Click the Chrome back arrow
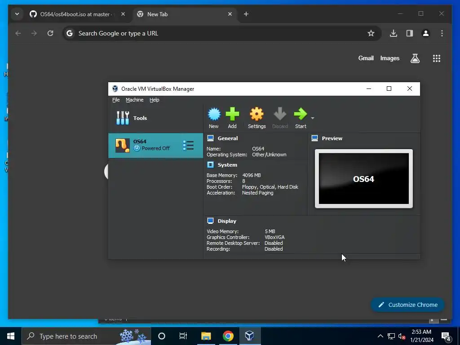 click(x=18, y=33)
